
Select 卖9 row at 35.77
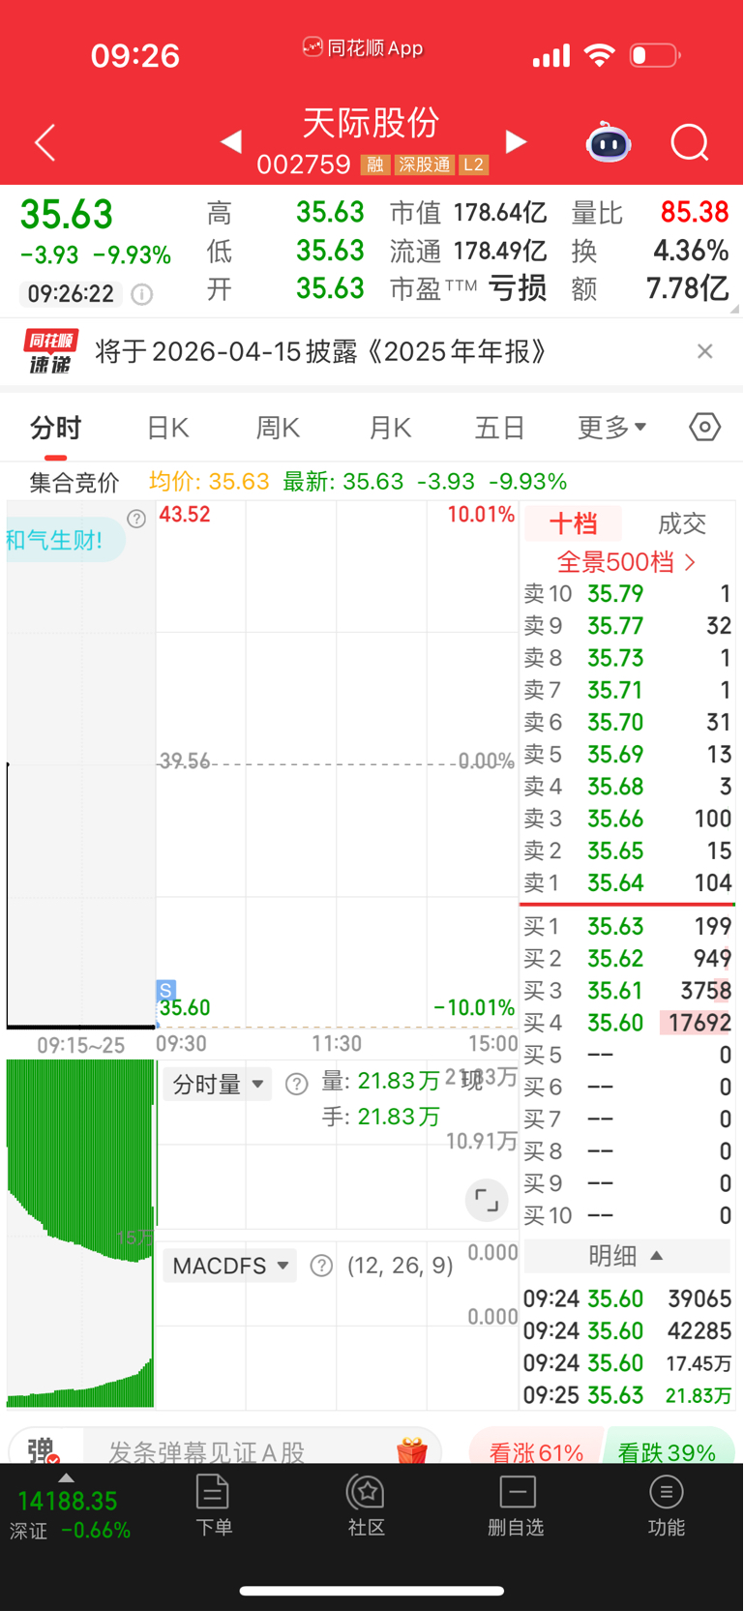point(627,626)
